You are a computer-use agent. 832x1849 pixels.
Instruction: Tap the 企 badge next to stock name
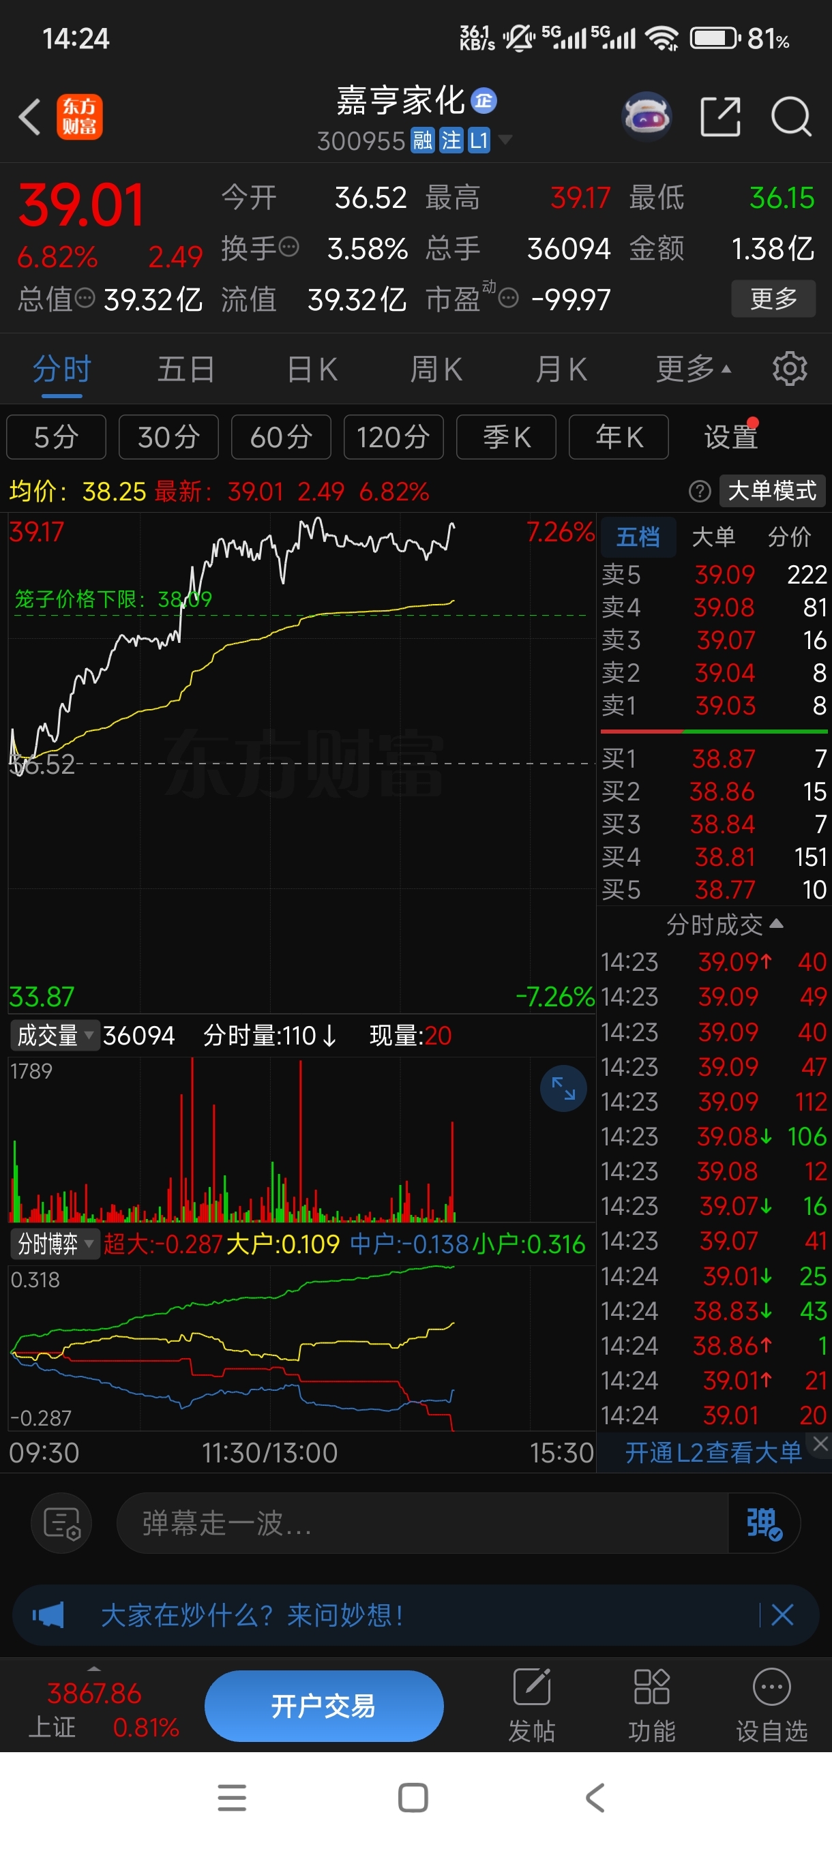(x=484, y=100)
